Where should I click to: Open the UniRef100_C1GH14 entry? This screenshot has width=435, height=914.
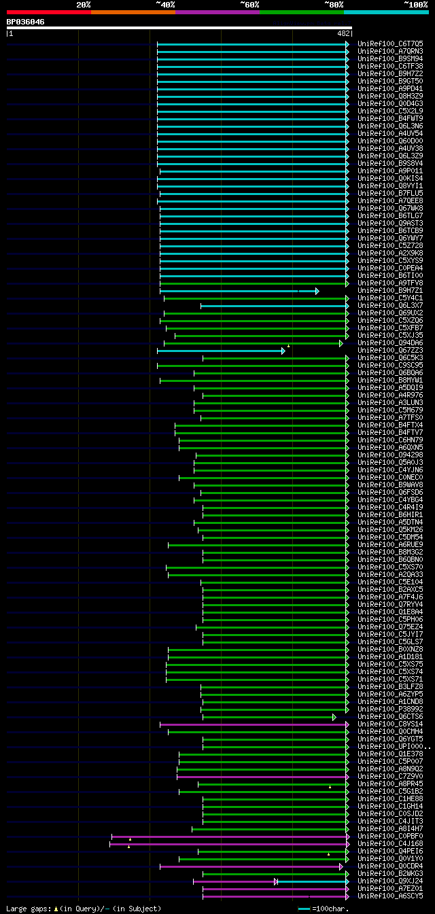click(390, 806)
